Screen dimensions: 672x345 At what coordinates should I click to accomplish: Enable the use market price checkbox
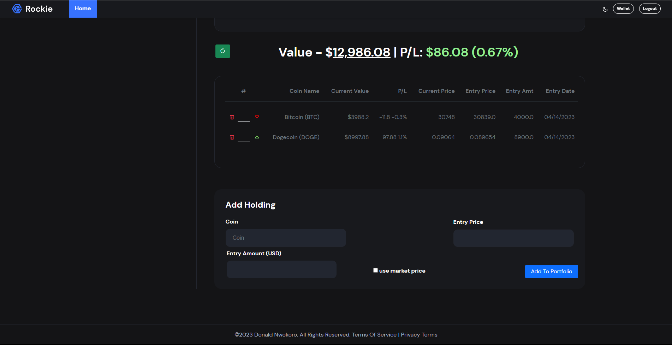[375, 270]
